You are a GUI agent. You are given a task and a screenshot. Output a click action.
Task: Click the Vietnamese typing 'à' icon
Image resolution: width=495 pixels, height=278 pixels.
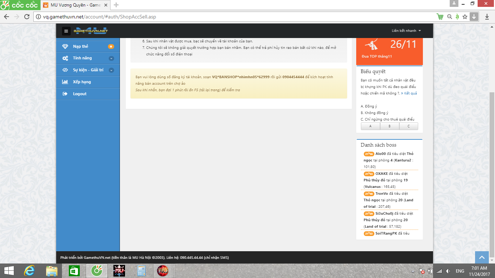click(x=457, y=17)
